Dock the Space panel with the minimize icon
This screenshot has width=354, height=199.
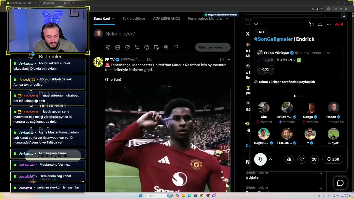coord(311,24)
